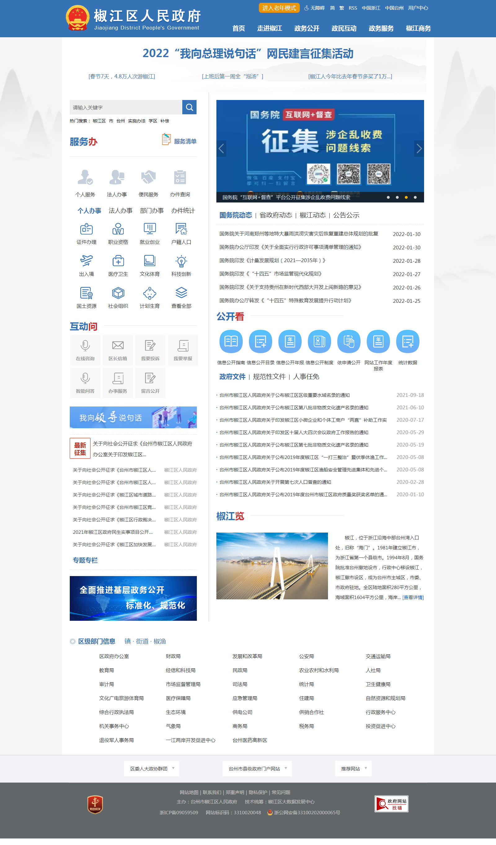
Task: Open 政务公开 navigation menu
Action: 307,29
